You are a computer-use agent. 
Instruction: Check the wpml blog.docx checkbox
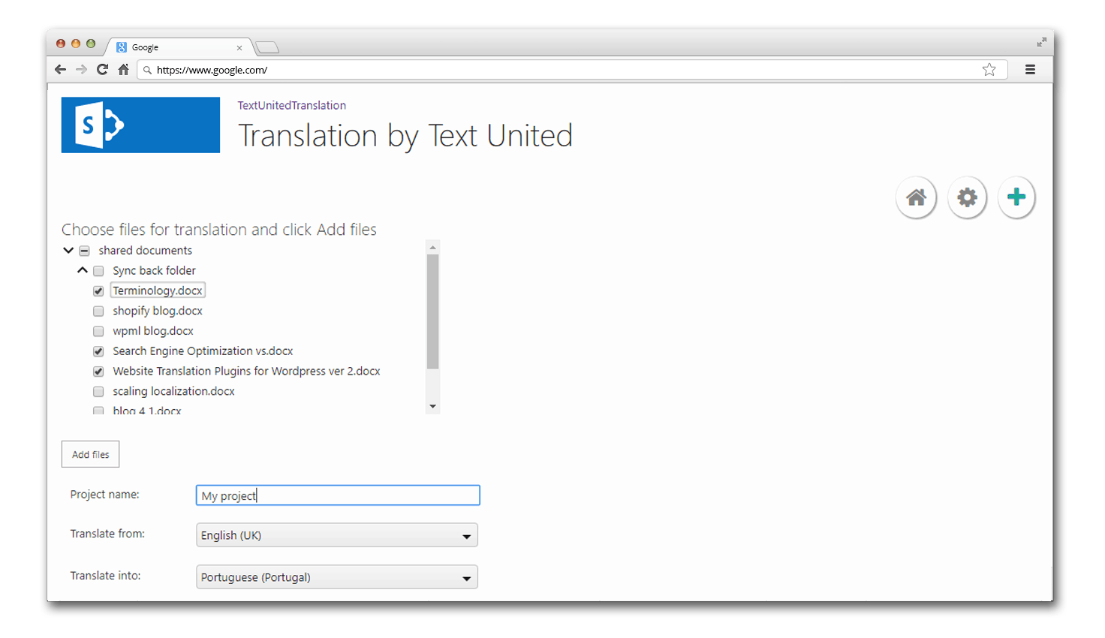[98, 331]
